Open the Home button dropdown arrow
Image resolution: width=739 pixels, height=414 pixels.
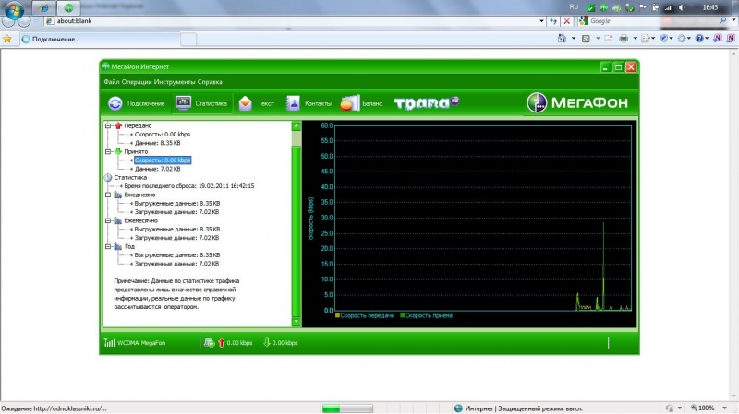574,39
